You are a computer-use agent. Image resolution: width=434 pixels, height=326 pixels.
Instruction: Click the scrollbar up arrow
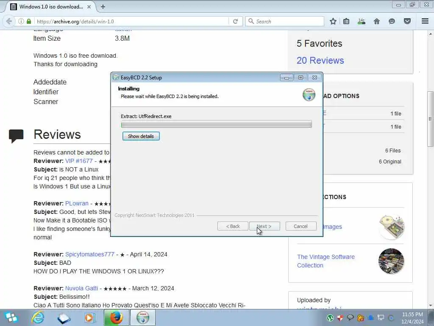pos(430,34)
